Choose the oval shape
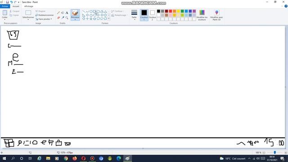This screenshot has width=288, height=162. [91, 12]
